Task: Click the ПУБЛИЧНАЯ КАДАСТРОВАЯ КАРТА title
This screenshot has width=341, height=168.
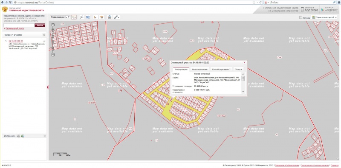Action: click(x=26, y=10)
